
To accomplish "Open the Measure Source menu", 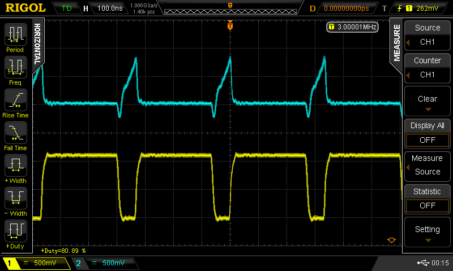I will 428,166.
